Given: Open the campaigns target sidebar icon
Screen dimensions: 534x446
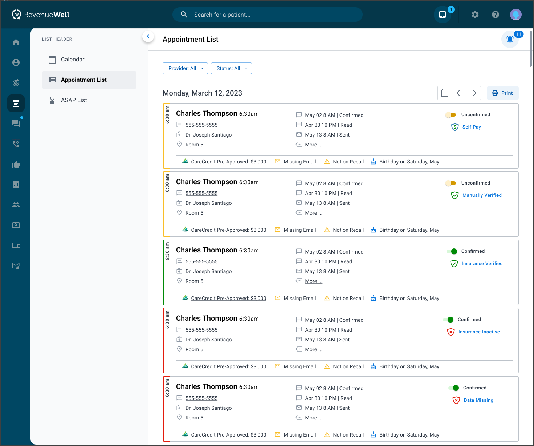Looking at the screenshot, I should (x=16, y=83).
